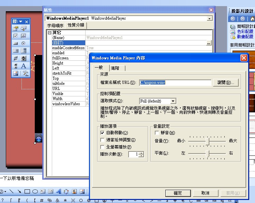Select the Text Box control in the toolbox

[24, 36]
